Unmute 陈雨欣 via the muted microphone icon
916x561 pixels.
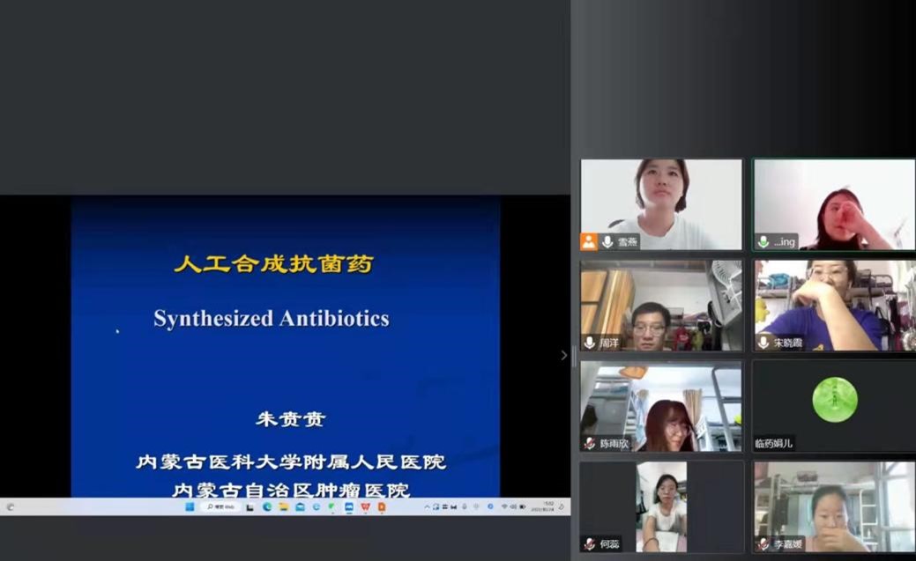(x=589, y=443)
